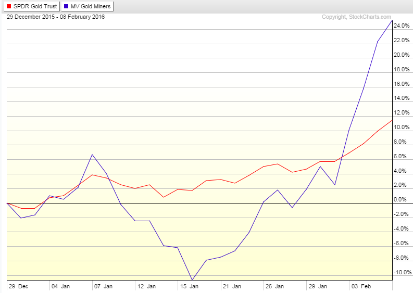Screen dimensions: 413x293
Task: Click the blue line's highest point at far right
Action: pos(392,20)
